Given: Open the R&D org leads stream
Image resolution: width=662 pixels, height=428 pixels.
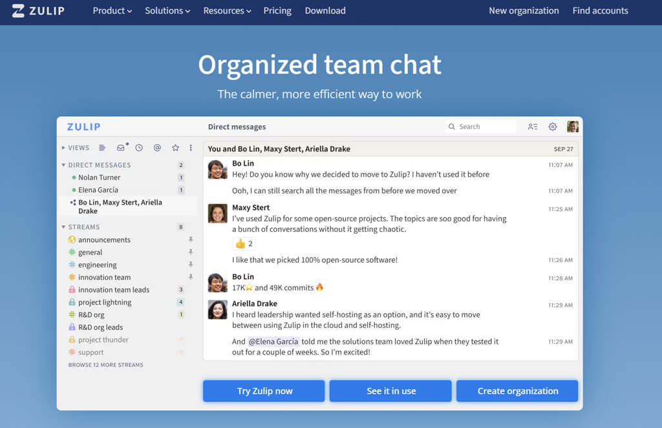Looking at the screenshot, I should point(100,327).
